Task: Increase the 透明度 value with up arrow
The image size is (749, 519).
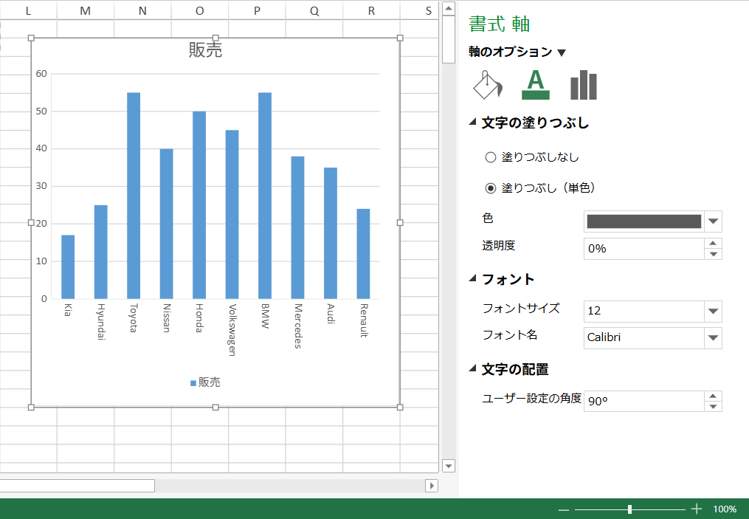Action: pos(713,244)
